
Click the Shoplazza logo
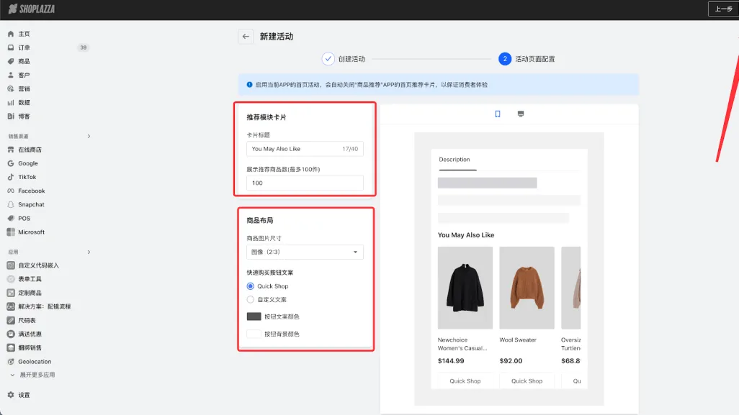click(x=32, y=9)
